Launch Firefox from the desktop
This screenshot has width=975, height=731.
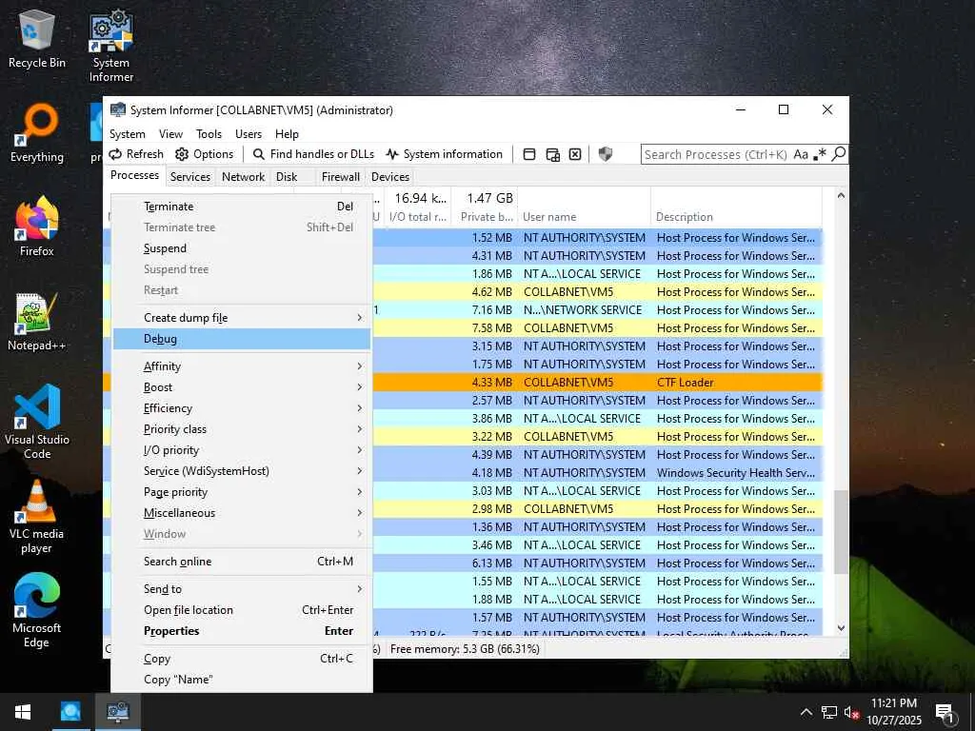coord(37,227)
